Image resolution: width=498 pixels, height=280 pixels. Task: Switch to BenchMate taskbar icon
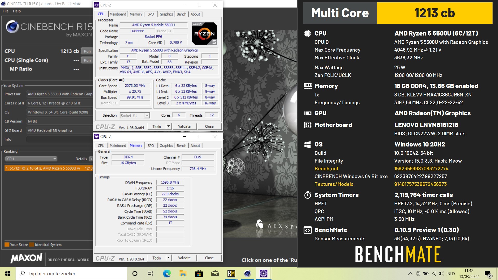coord(231,274)
